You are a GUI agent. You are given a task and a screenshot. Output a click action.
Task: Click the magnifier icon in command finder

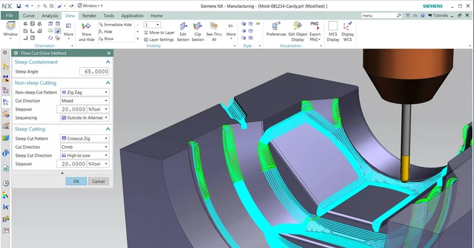pos(399,15)
